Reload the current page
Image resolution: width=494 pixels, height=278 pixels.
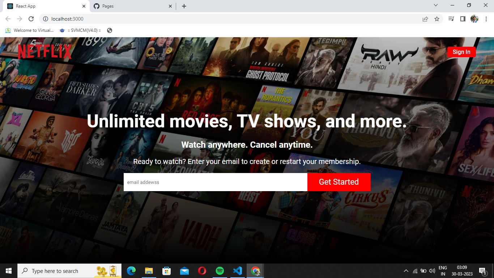point(31,19)
